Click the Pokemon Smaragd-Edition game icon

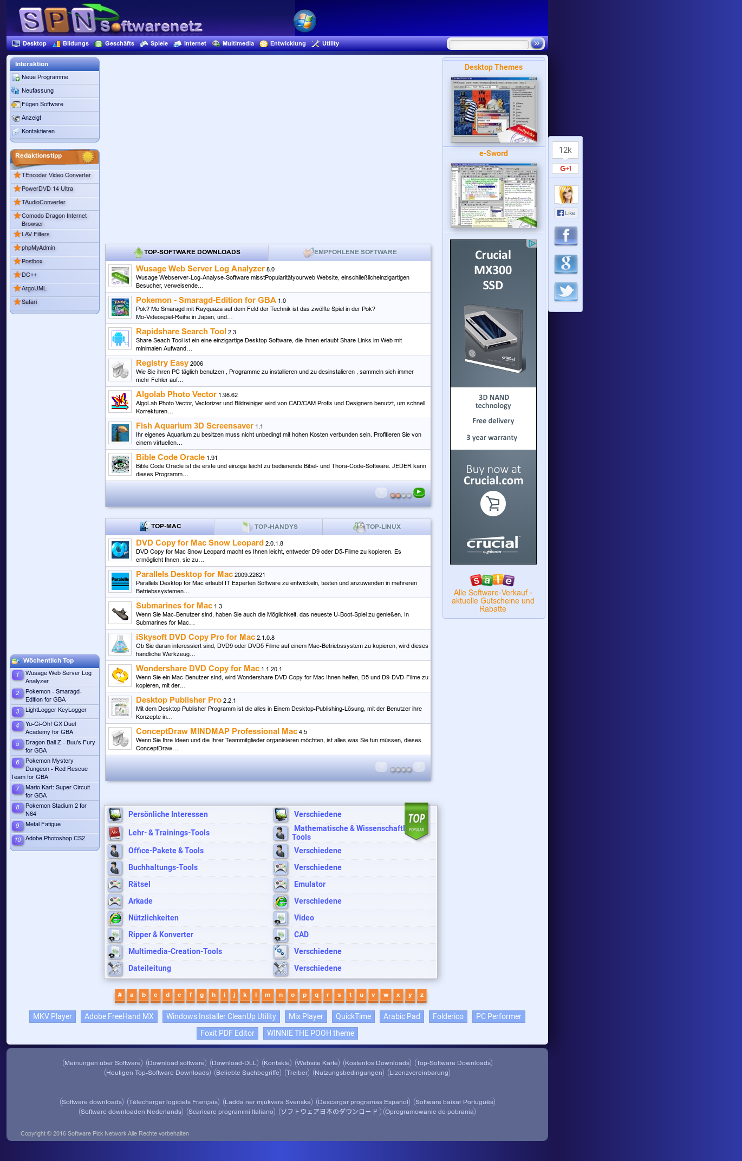click(x=120, y=308)
